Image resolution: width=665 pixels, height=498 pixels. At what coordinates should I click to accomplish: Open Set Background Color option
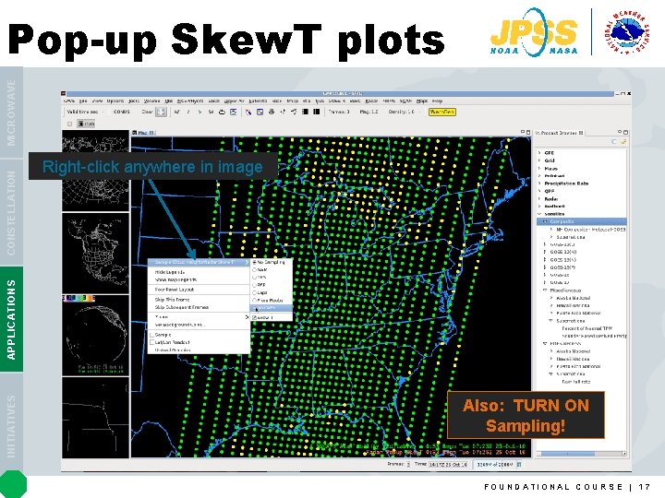pyautogui.click(x=180, y=325)
